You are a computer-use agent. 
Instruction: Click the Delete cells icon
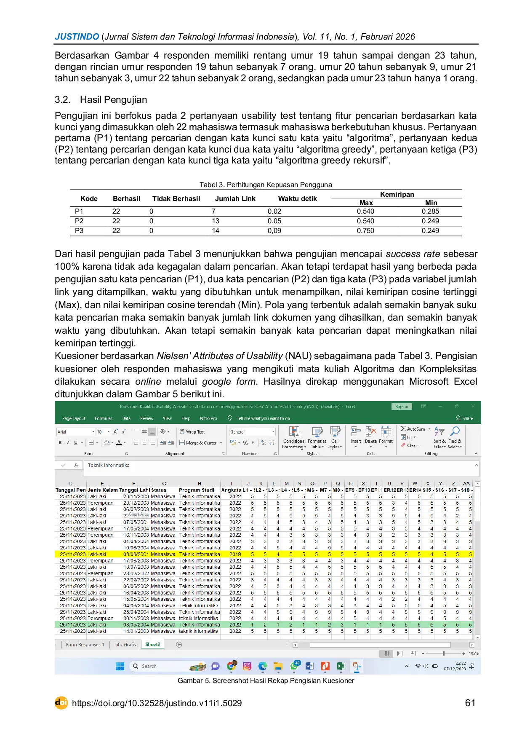(370, 432)
